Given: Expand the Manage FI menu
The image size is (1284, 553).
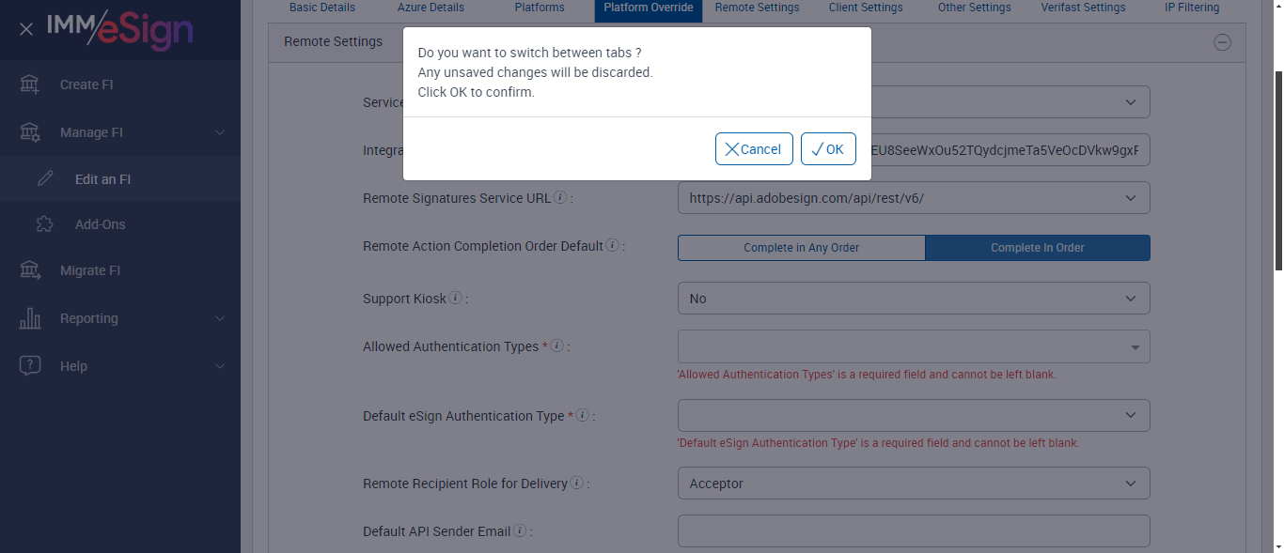Looking at the screenshot, I should pyautogui.click(x=122, y=132).
